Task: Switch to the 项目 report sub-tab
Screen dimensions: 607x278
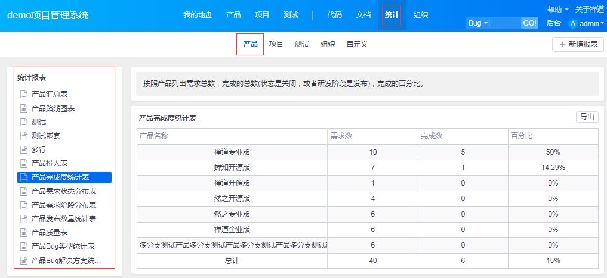Action: 276,44
